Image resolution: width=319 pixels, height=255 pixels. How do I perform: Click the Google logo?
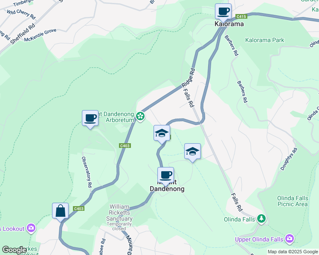coord(14,250)
